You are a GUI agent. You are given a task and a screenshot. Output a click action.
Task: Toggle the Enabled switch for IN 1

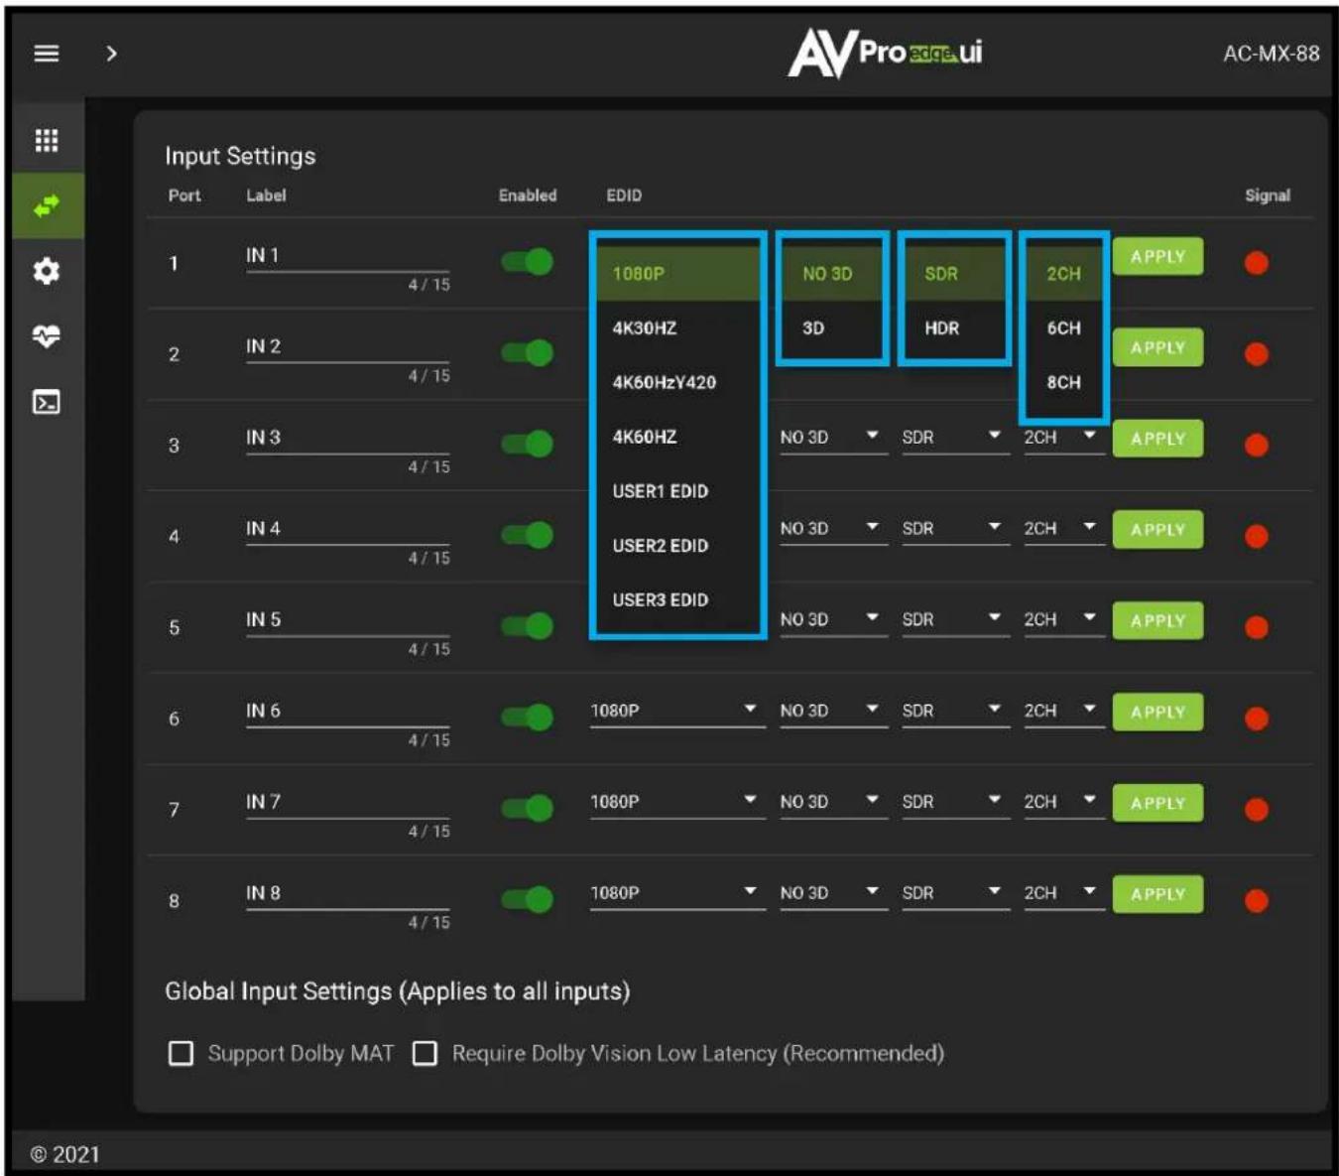pyautogui.click(x=527, y=262)
